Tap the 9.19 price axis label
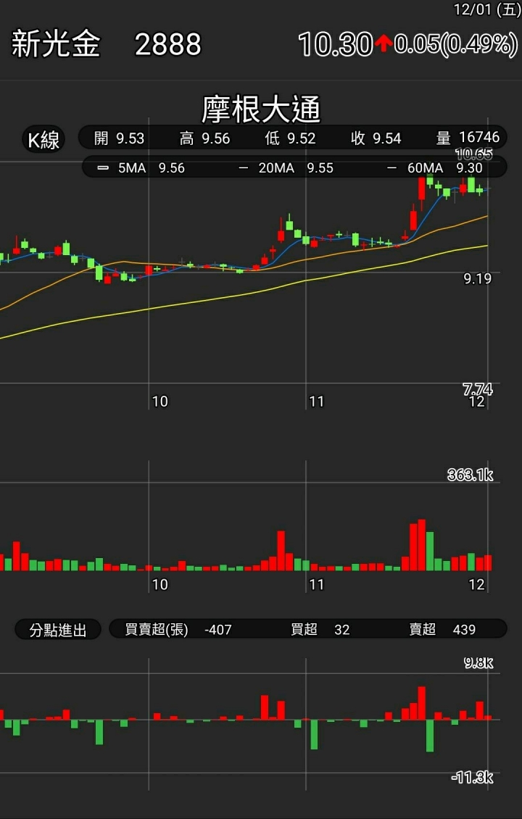This screenshot has width=522, height=819. (478, 278)
